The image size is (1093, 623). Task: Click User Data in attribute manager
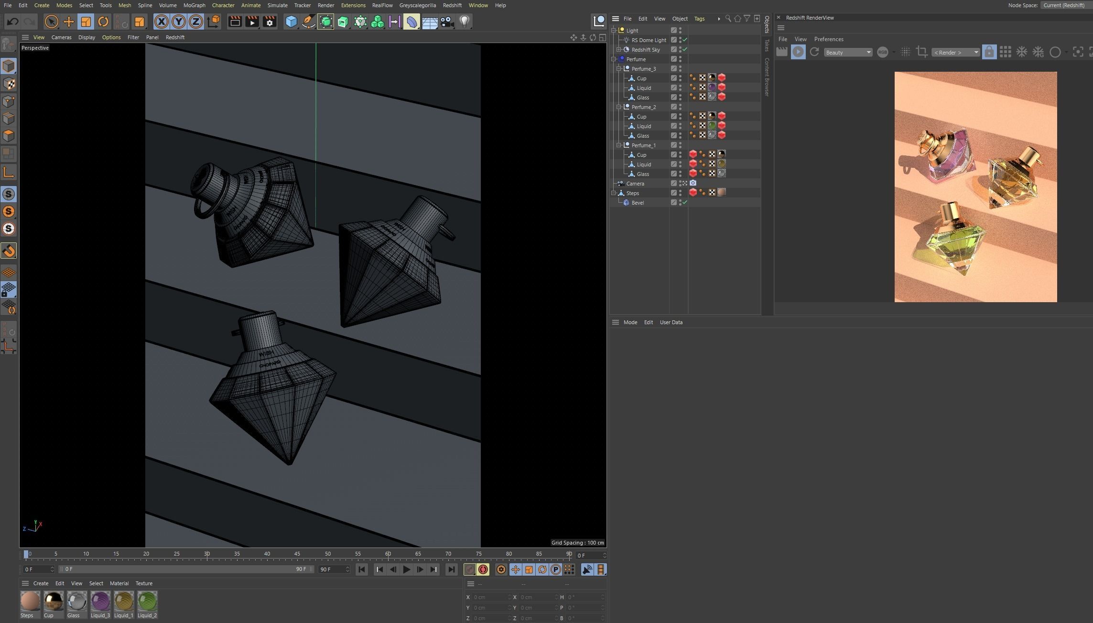pyautogui.click(x=671, y=322)
